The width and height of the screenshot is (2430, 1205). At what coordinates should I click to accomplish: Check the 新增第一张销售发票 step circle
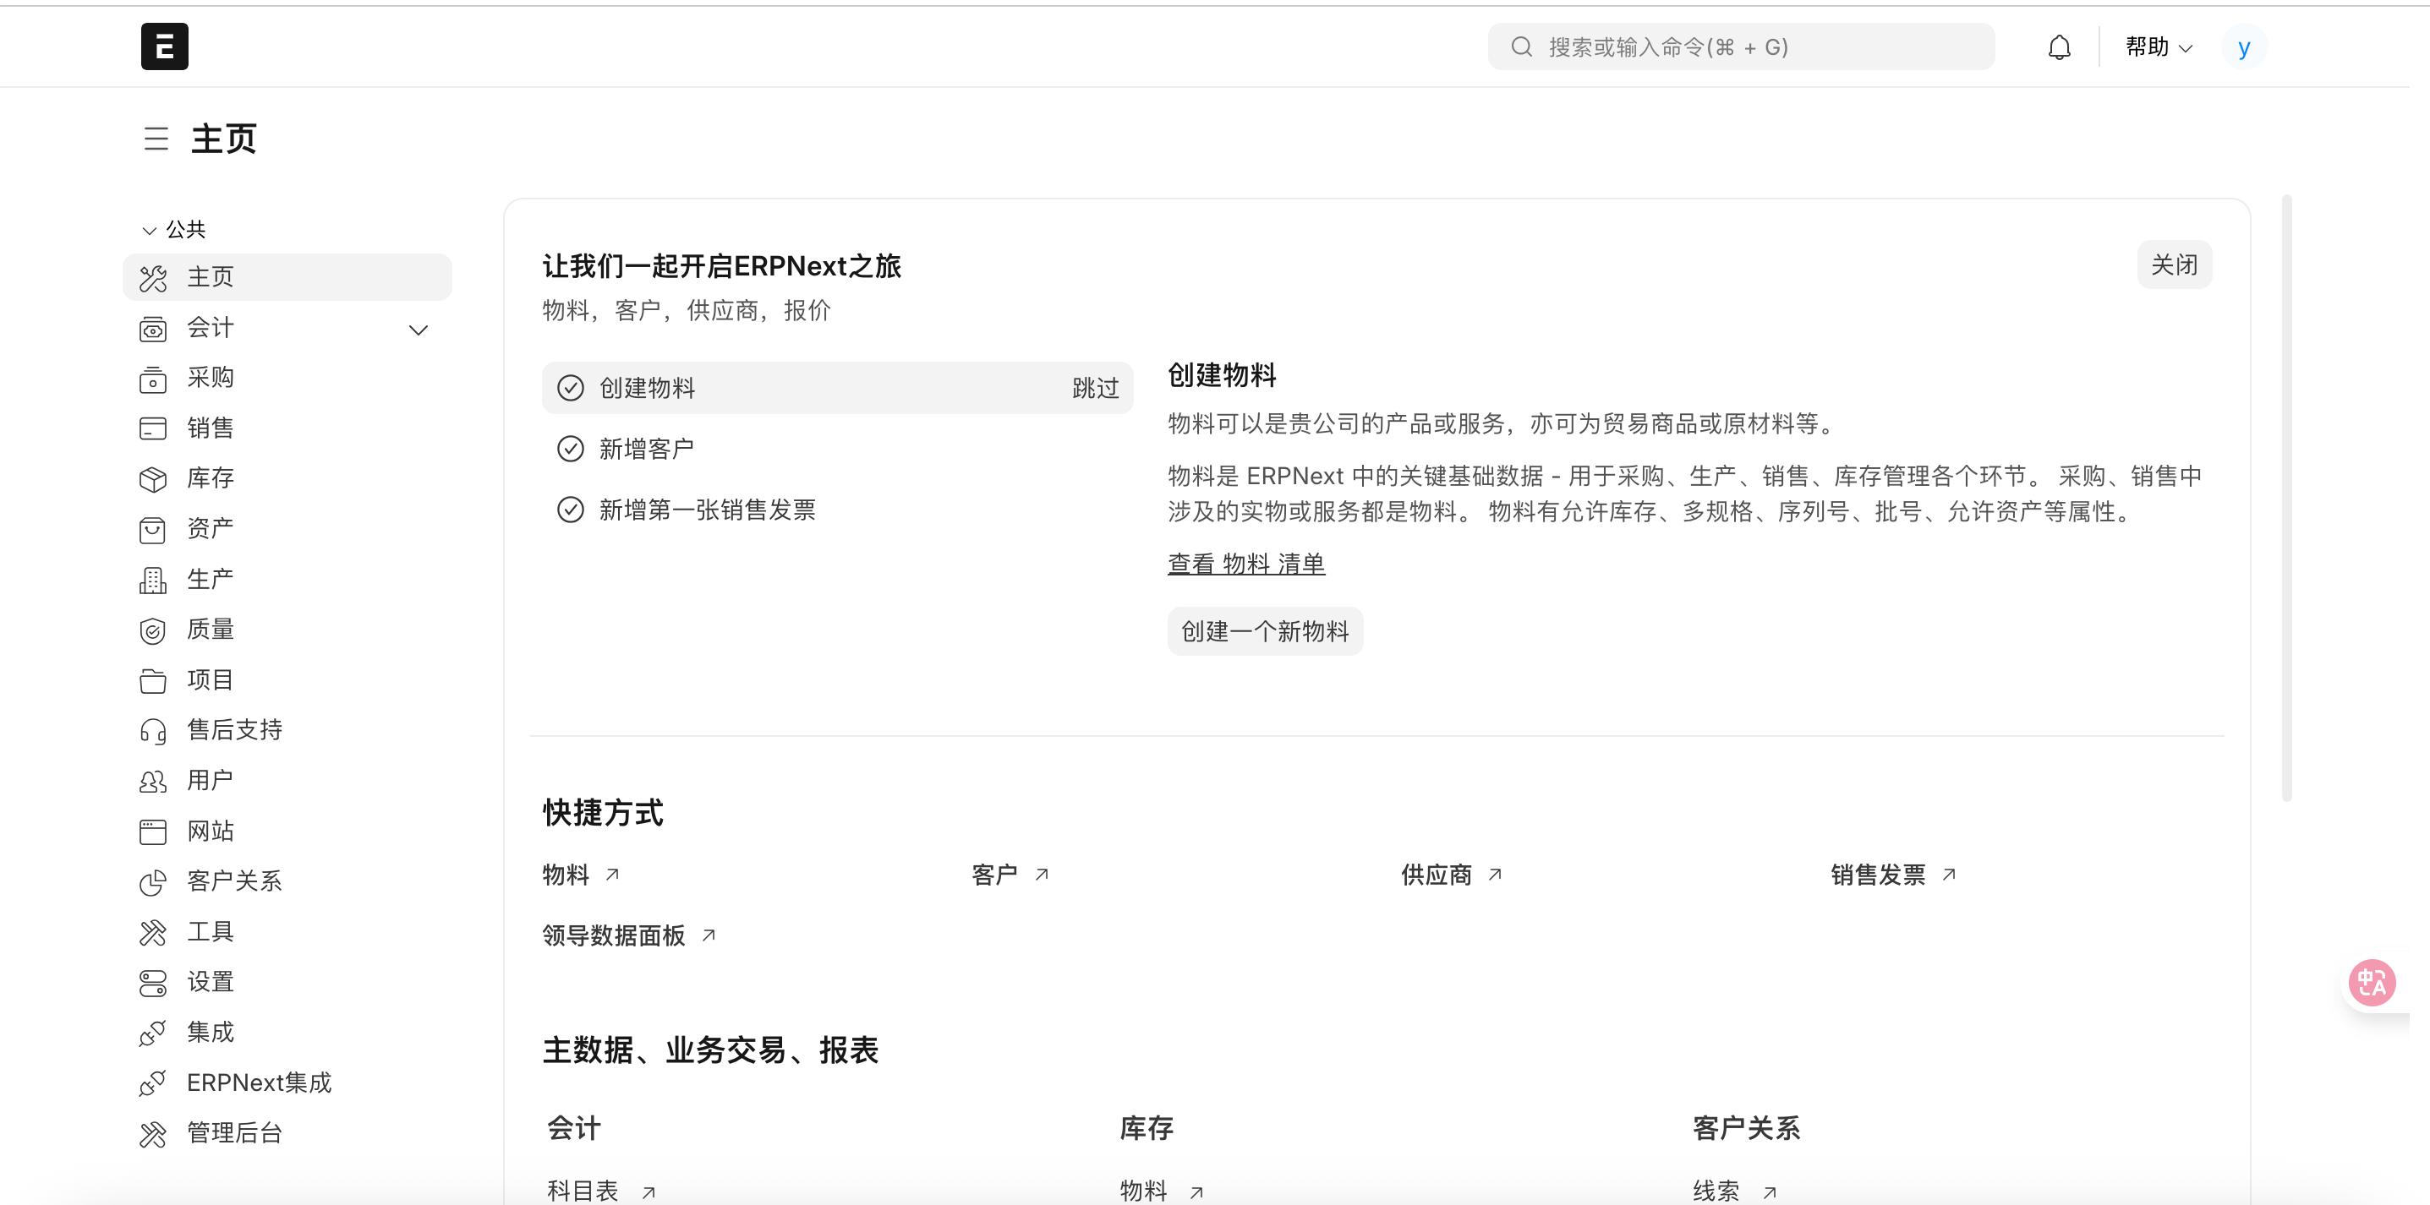point(571,510)
